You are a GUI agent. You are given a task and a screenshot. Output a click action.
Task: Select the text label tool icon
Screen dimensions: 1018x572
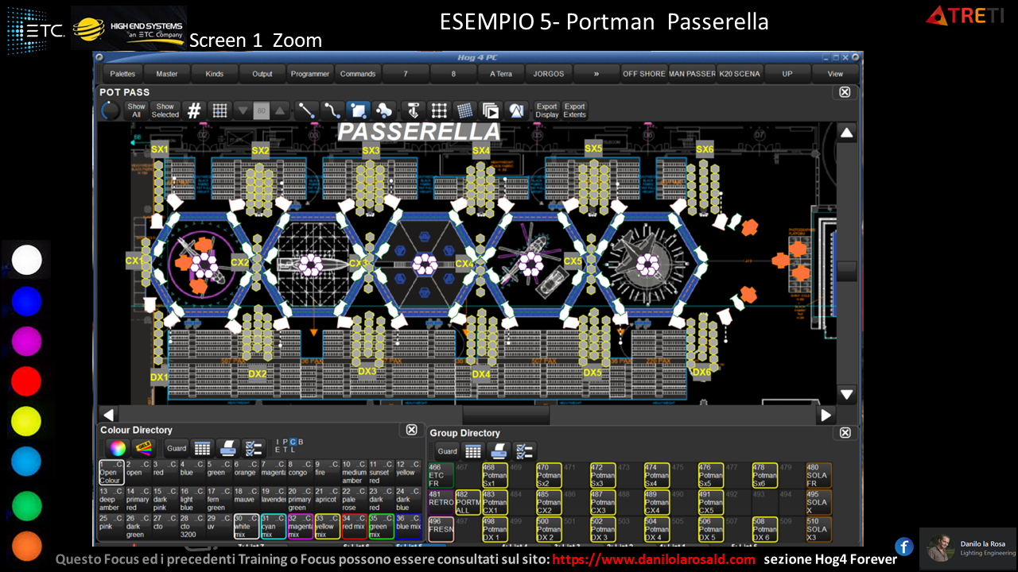pos(413,110)
